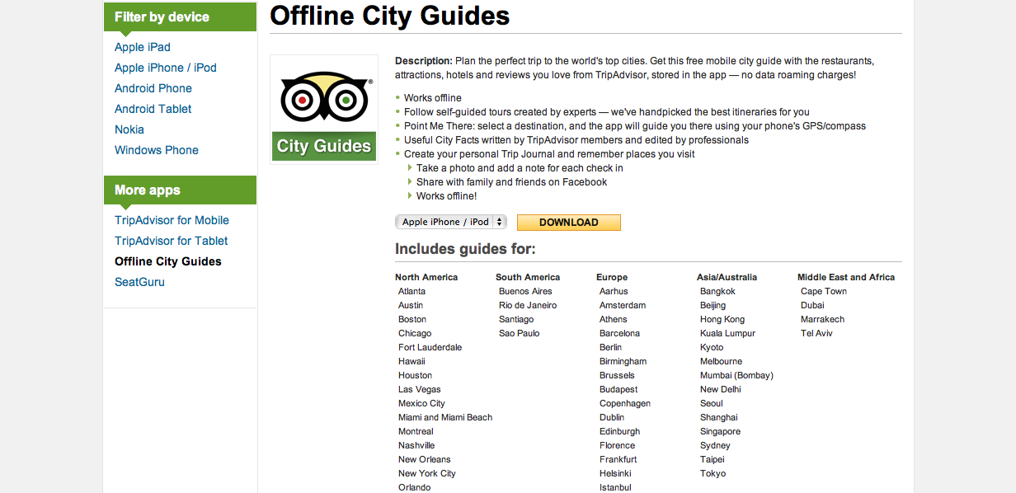This screenshot has width=1016, height=493.
Task: Click Mumbai (Bombay) guide entry
Action: pyautogui.click(x=736, y=375)
